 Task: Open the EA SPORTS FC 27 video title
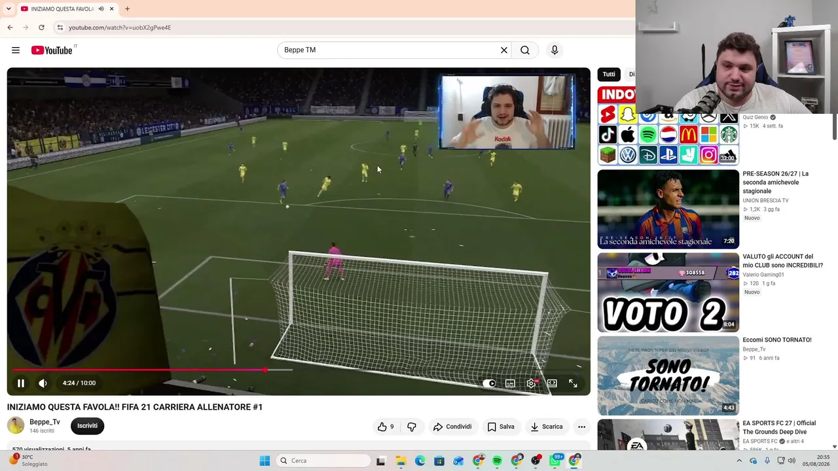coord(779,427)
